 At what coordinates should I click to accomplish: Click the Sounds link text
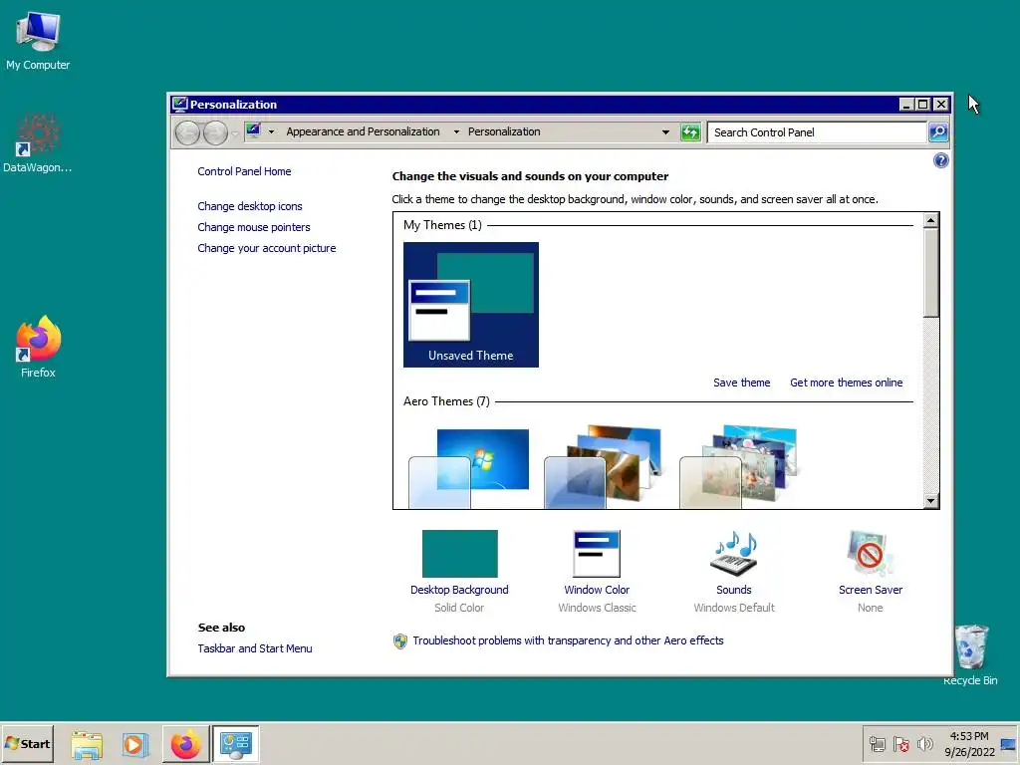click(x=734, y=590)
